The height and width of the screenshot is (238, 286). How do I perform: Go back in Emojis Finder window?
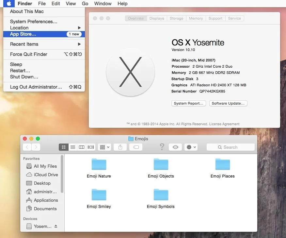(27, 147)
